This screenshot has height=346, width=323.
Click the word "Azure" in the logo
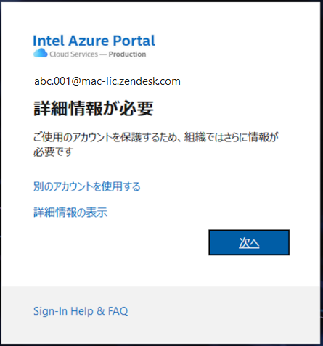click(89, 41)
